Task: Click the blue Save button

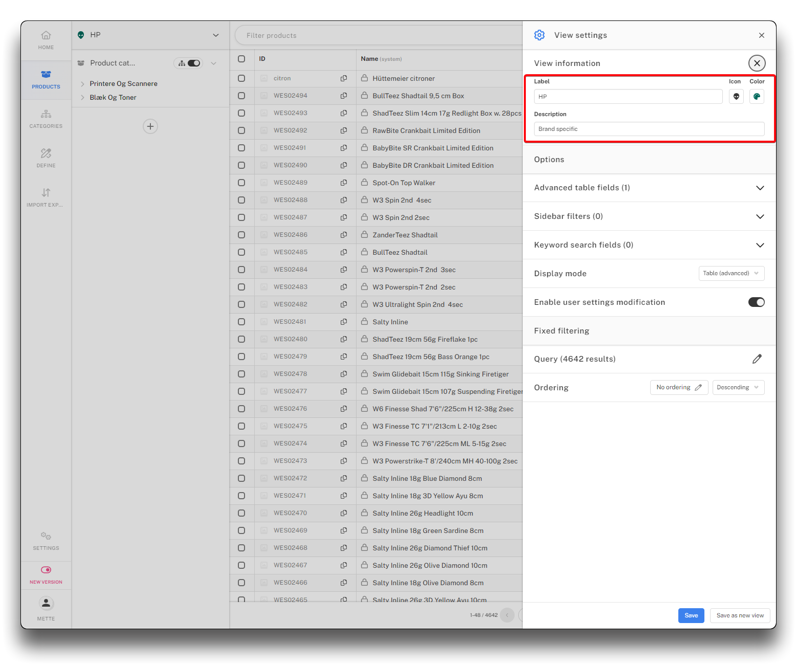Action: tap(691, 615)
